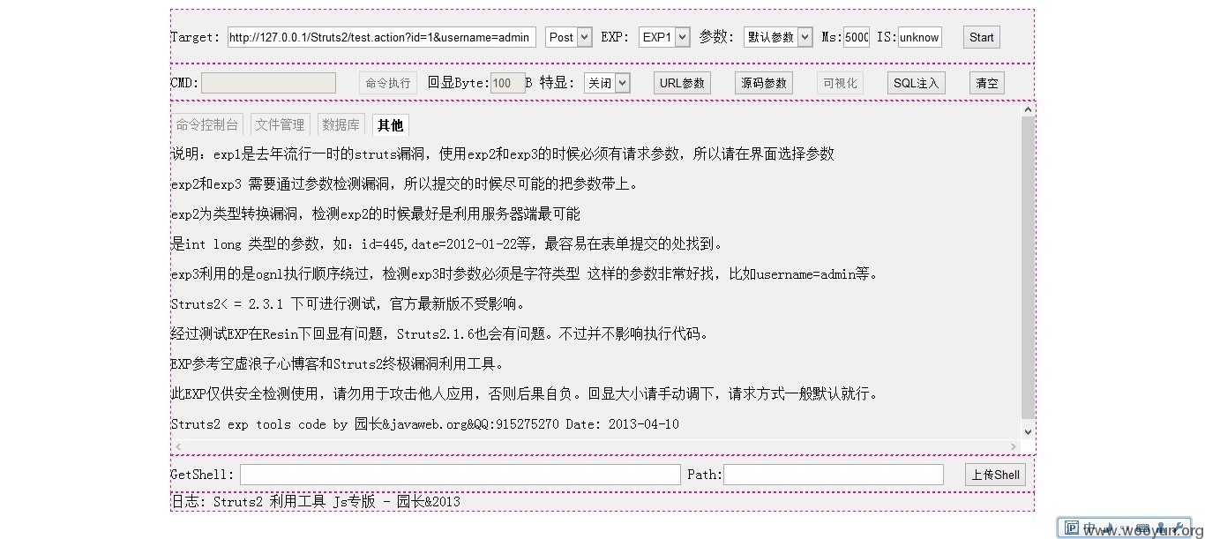Image resolution: width=1205 pixels, height=539 pixels.
Task: Click the vertical scrollbar down arrow
Action: tap(1028, 431)
